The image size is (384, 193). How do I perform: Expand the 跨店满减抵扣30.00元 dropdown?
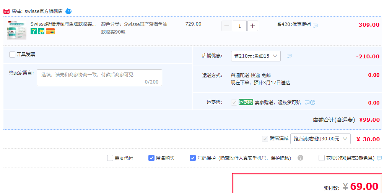pos(321,139)
